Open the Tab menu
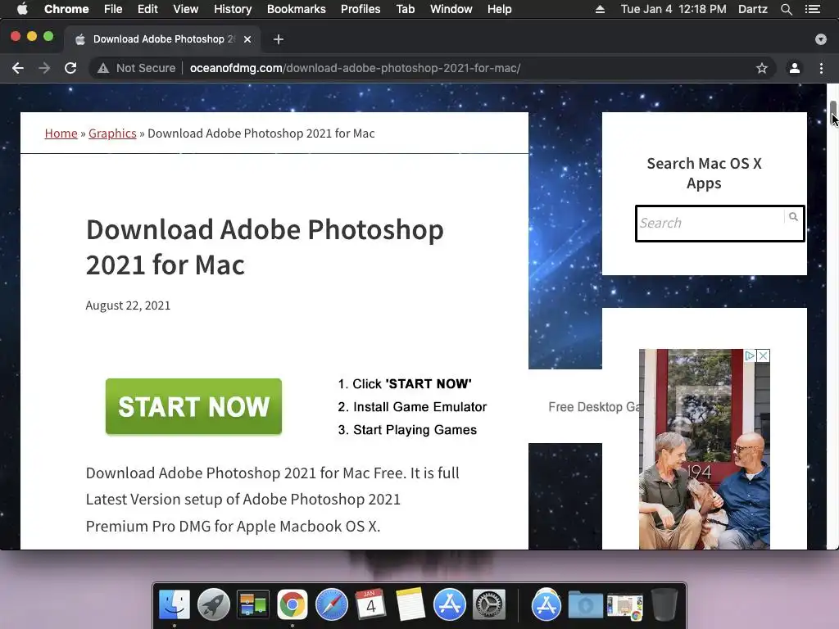This screenshot has height=629, width=839. click(405, 9)
